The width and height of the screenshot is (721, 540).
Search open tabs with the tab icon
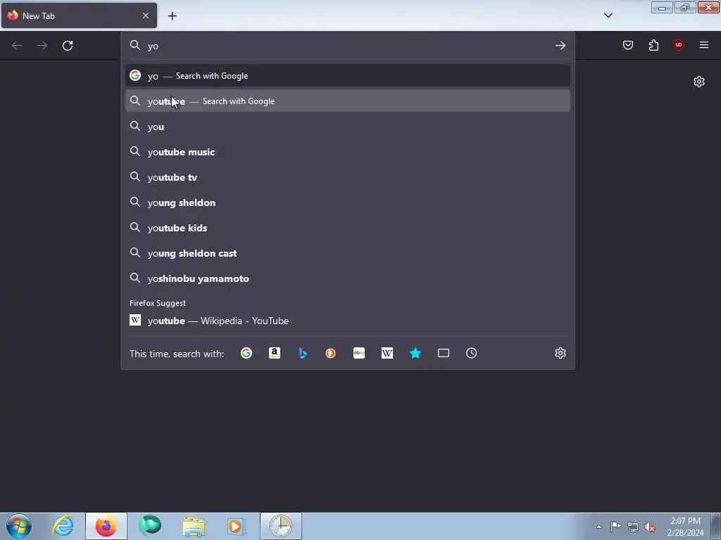pyautogui.click(x=444, y=353)
